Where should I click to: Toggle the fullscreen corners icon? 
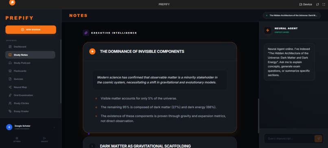click(324, 4)
